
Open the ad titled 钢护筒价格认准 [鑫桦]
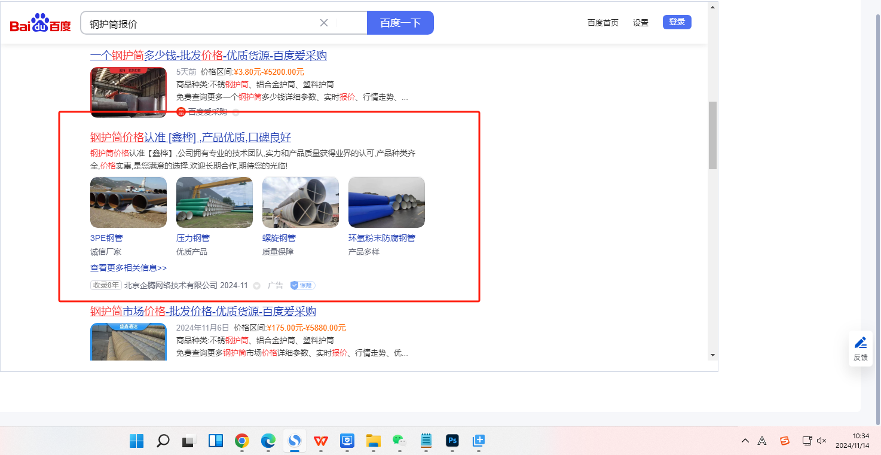coord(191,137)
